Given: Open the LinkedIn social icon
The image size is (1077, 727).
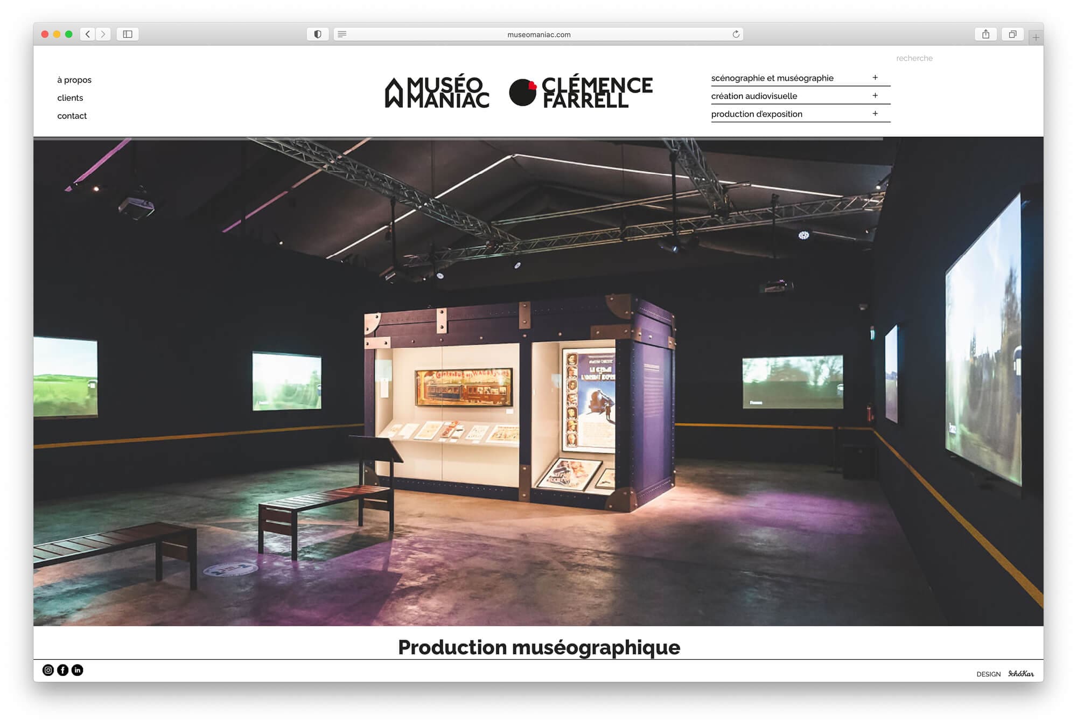Looking at the screenshot, I should point(77,670).
